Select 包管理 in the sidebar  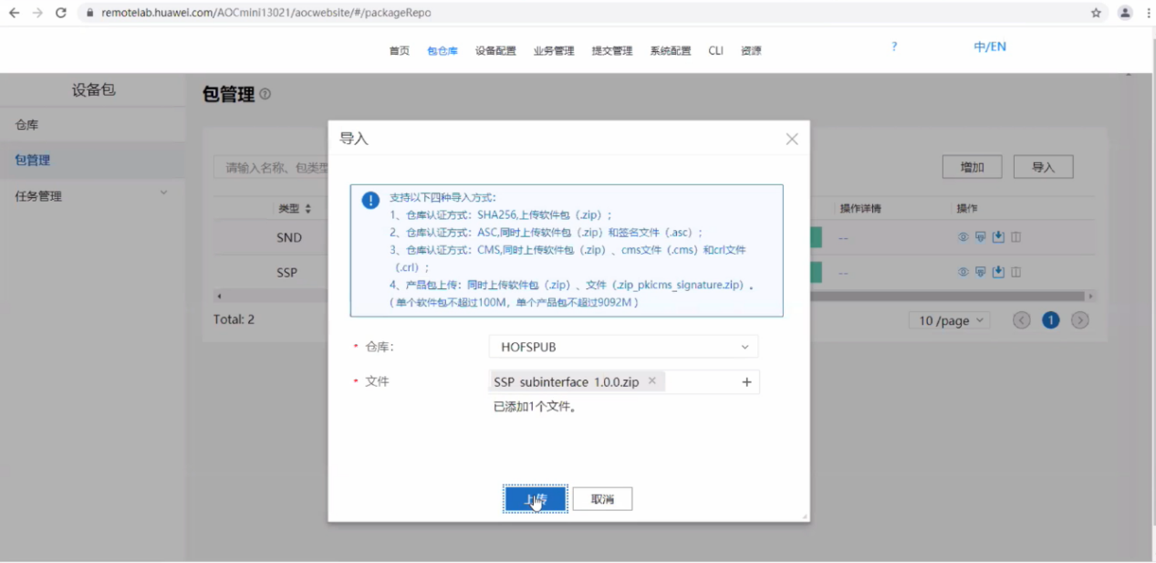[x=92, y=160]
